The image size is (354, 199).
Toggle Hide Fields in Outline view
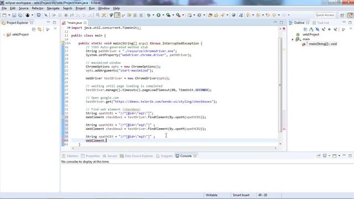(x=317, y=29)
